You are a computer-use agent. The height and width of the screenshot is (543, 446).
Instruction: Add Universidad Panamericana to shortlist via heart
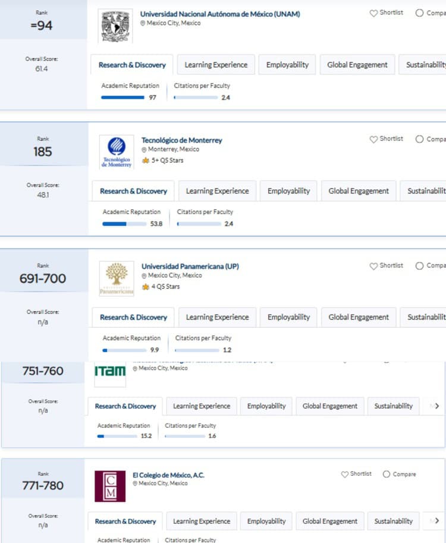[373, 266]
